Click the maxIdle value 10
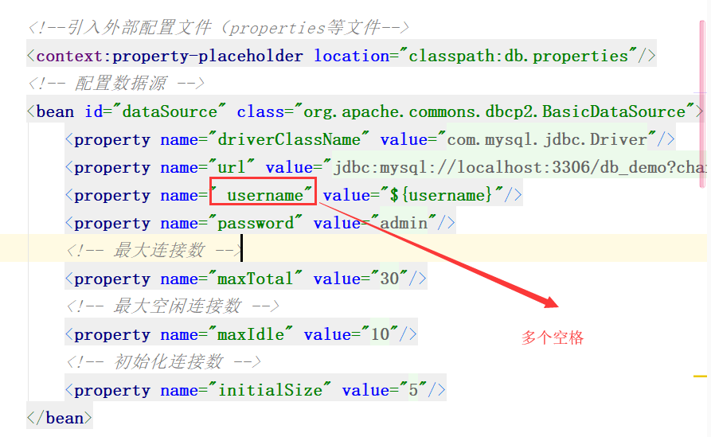Image resolution: width=711 pixels, height=437 pixels. pyautogui.click(x=380, y=334)
